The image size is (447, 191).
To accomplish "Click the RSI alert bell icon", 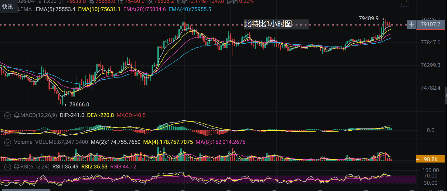I will [17, 166].
